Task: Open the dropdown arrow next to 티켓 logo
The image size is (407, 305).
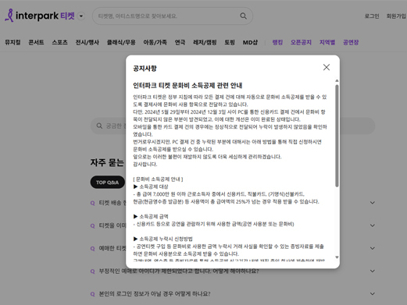Action: [x=81, y=16]
